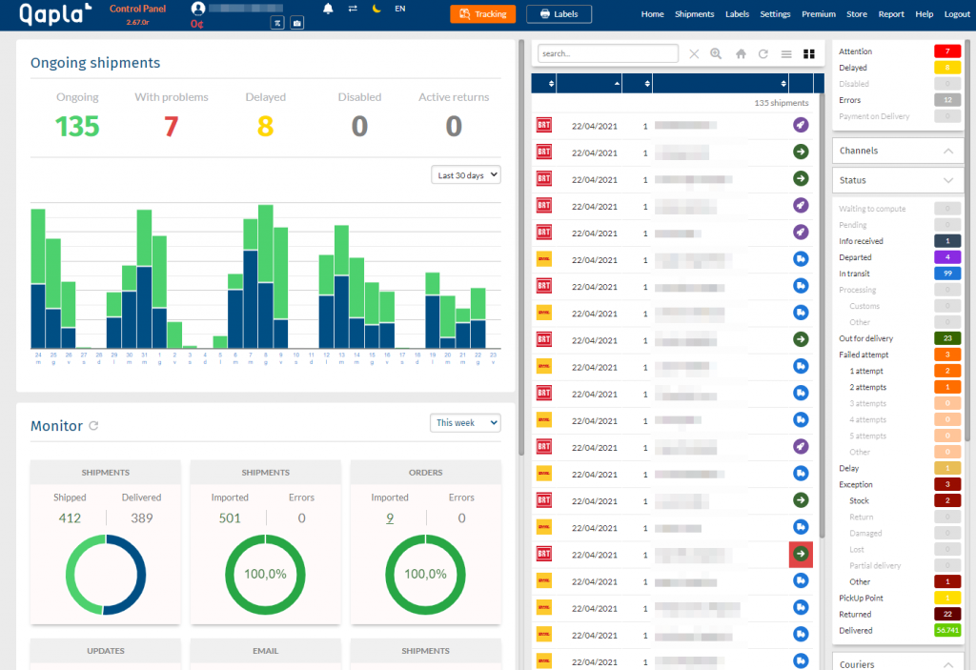Screen dimensions: 976x670
Task: Switch language via EN selector
Action: point(400,9)
